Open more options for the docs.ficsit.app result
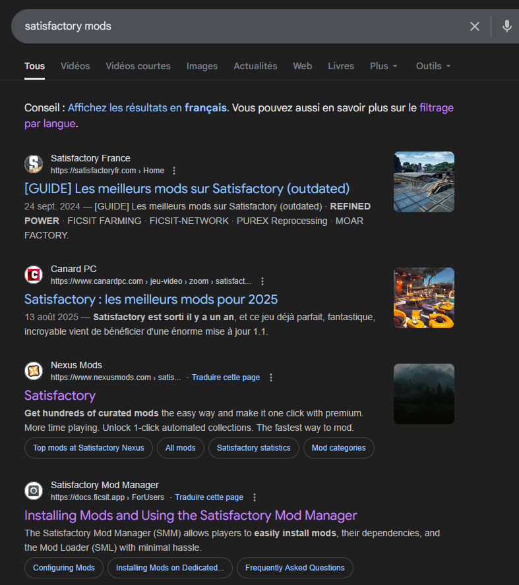The height and width of the screenshot is (585, 519). (x=255, y=497)
